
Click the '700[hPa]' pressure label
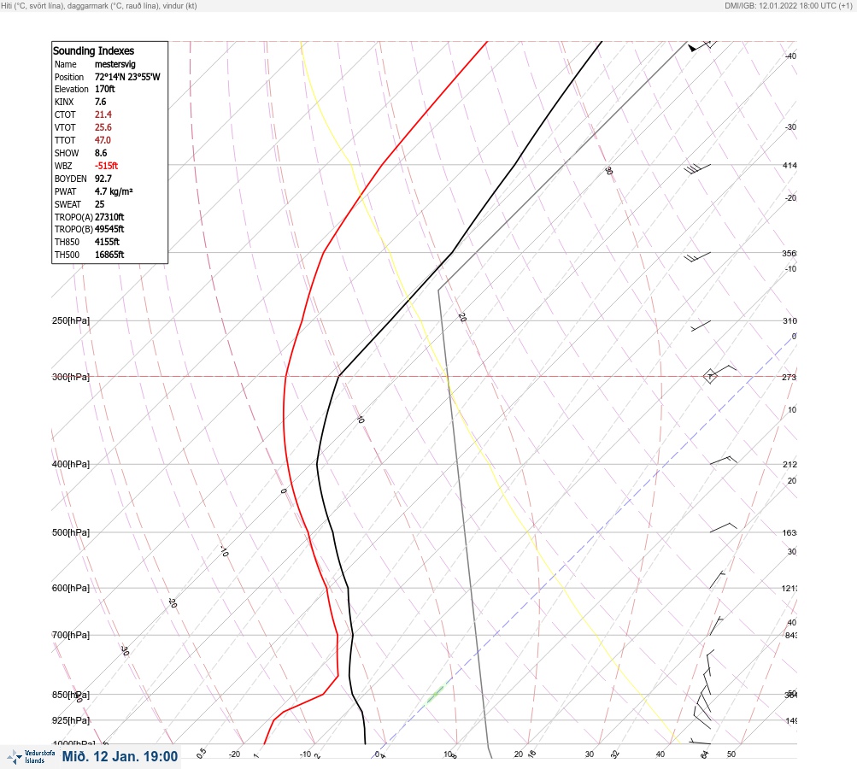tap(71, 635)
